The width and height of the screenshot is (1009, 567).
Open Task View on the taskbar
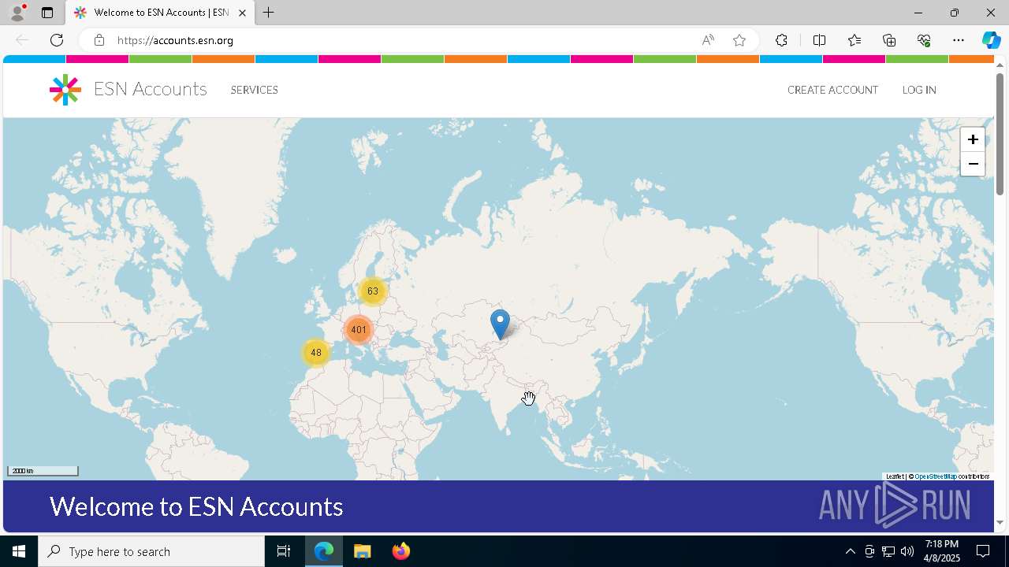tap(284, 551)
